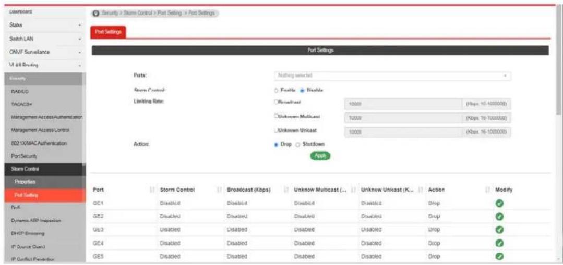
Task: Click the modify icon for port GE4
Action: point(499,243)
